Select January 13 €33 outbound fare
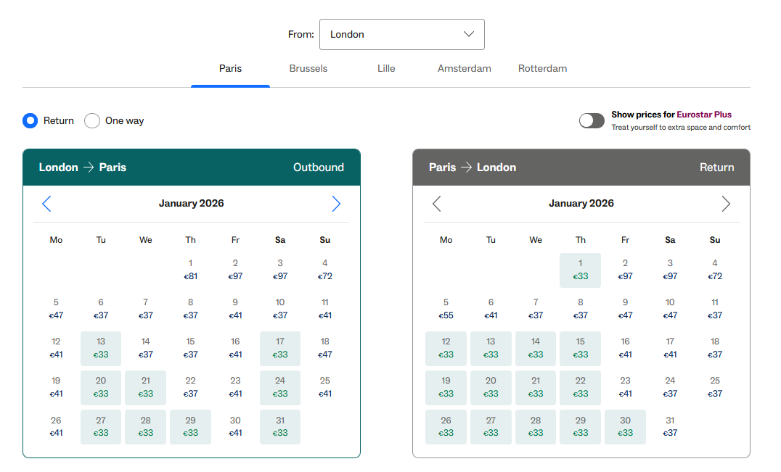 click(100, 348)
